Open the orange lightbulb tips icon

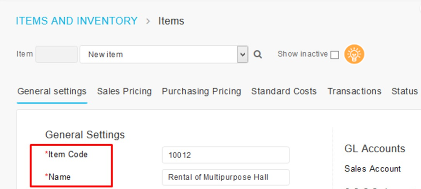point(354,54)
